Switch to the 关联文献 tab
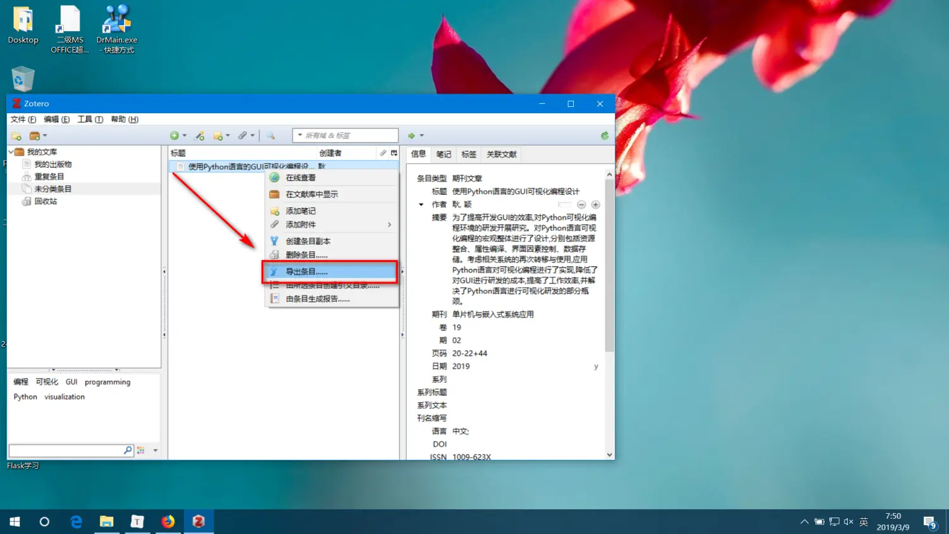 pos(501,154)
